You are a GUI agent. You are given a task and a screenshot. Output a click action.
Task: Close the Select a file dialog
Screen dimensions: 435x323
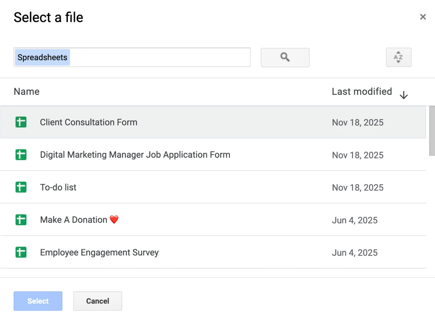(x=423, y=17)
